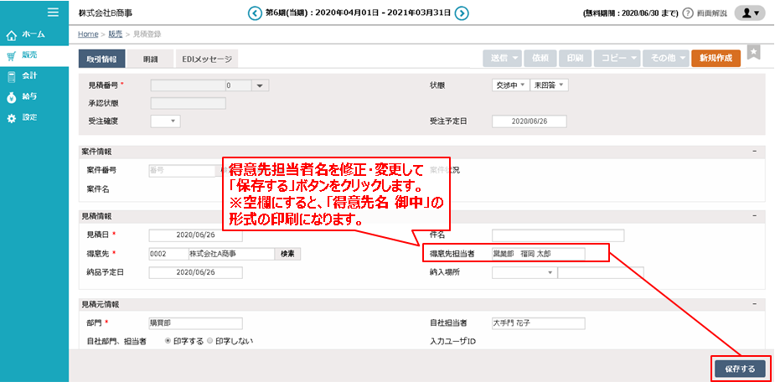Expand the 受注確度 dropdown

click(165, 121)
